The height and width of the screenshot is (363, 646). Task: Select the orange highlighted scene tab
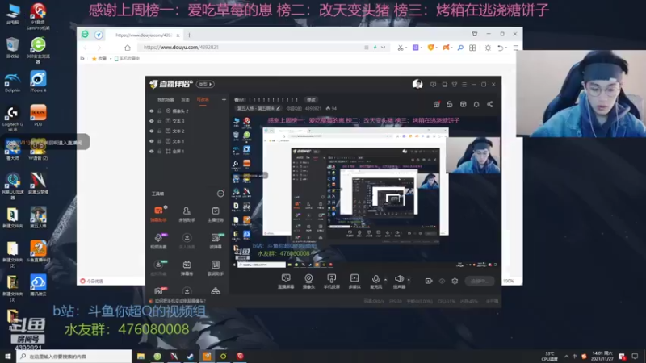click(x=203, y=99)
